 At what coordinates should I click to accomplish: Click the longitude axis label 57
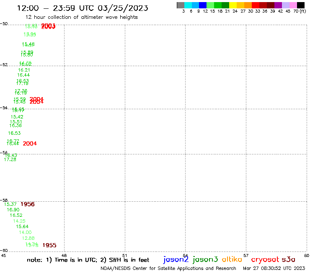(246, 255)
